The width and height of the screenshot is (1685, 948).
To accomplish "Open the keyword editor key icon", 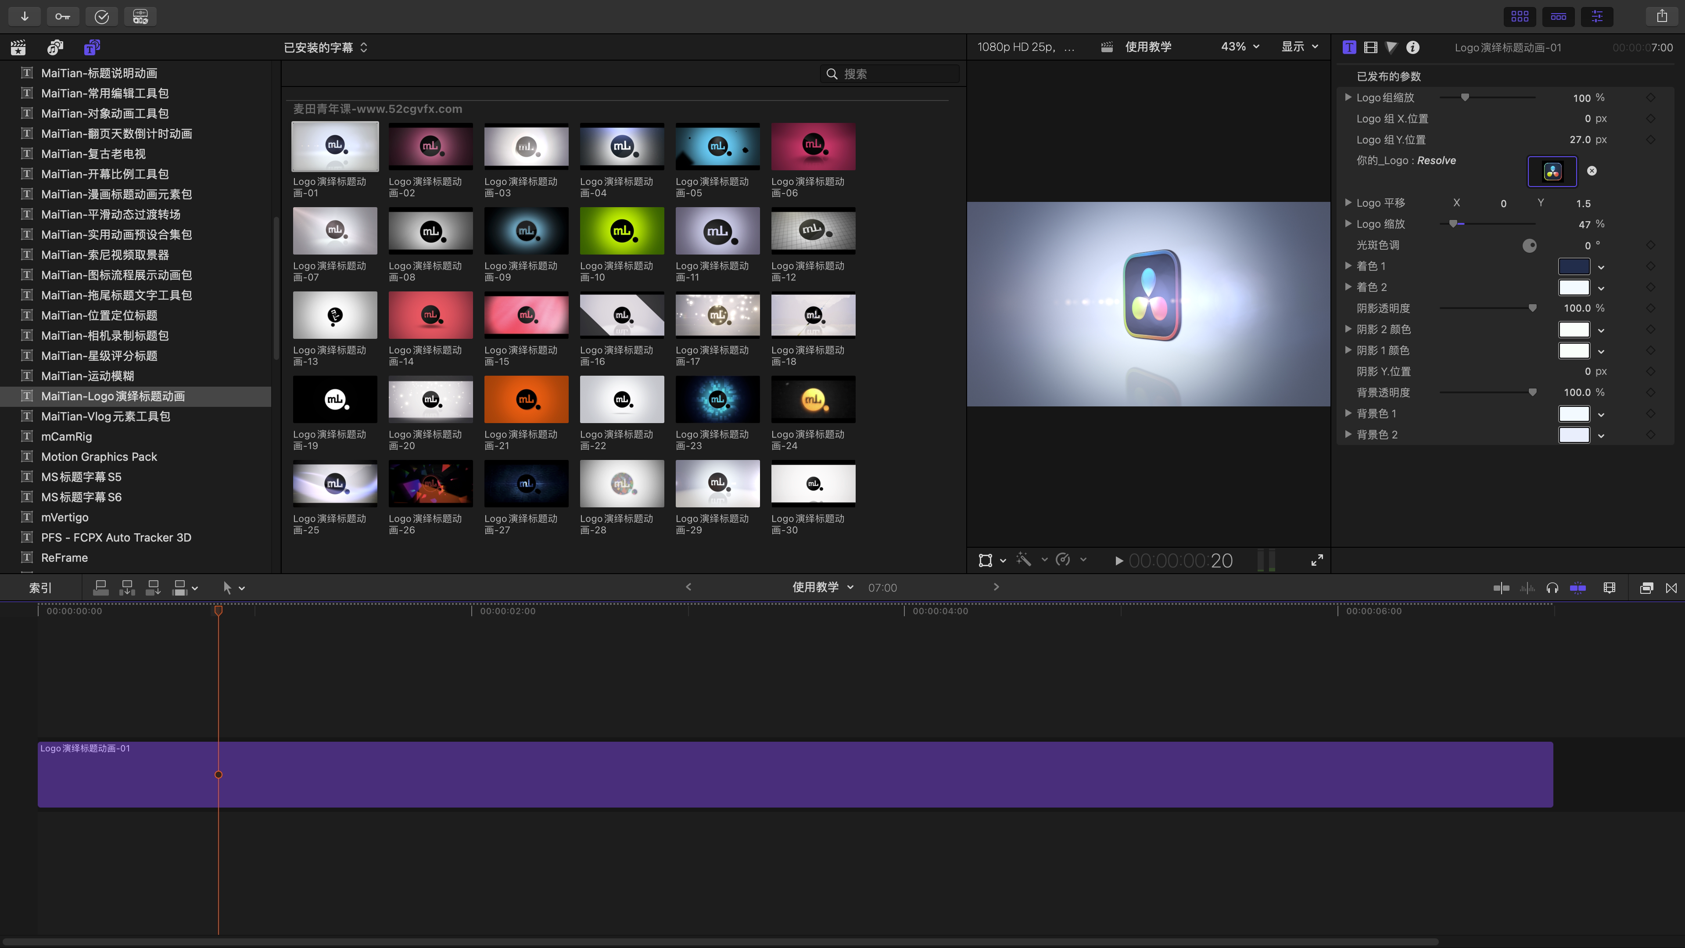I will point(63,16).
